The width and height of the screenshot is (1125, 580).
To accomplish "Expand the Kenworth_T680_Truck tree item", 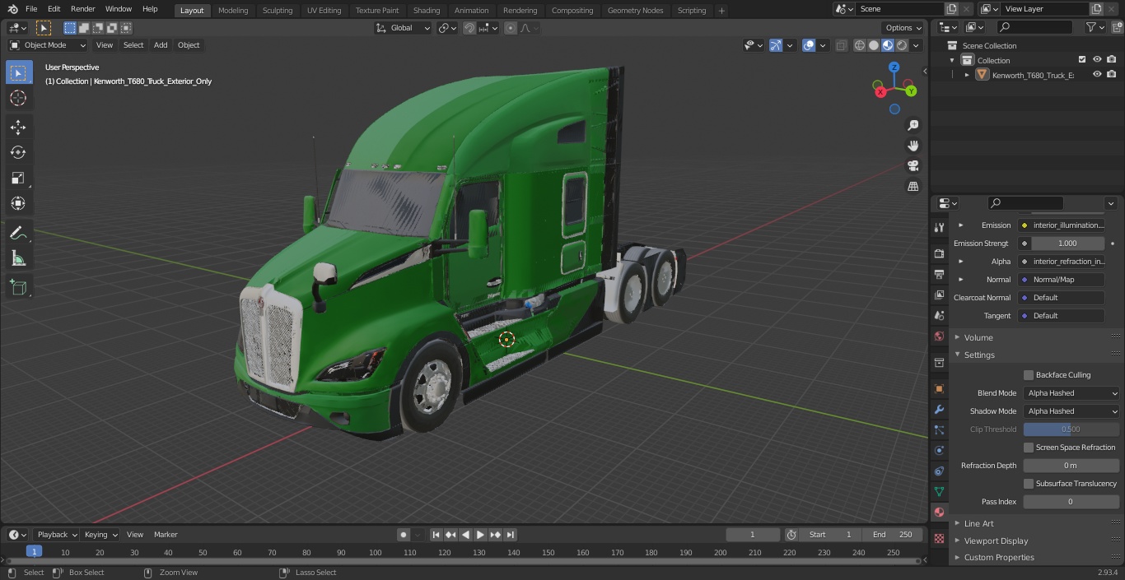I will tap(967, 75).
